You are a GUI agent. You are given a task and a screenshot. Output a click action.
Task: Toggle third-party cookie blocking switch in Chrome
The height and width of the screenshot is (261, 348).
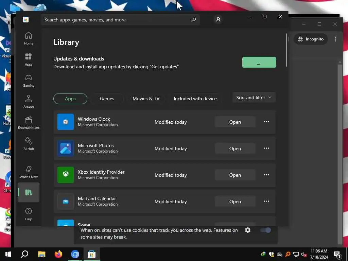pyautogui.click(x=265, y=230)
